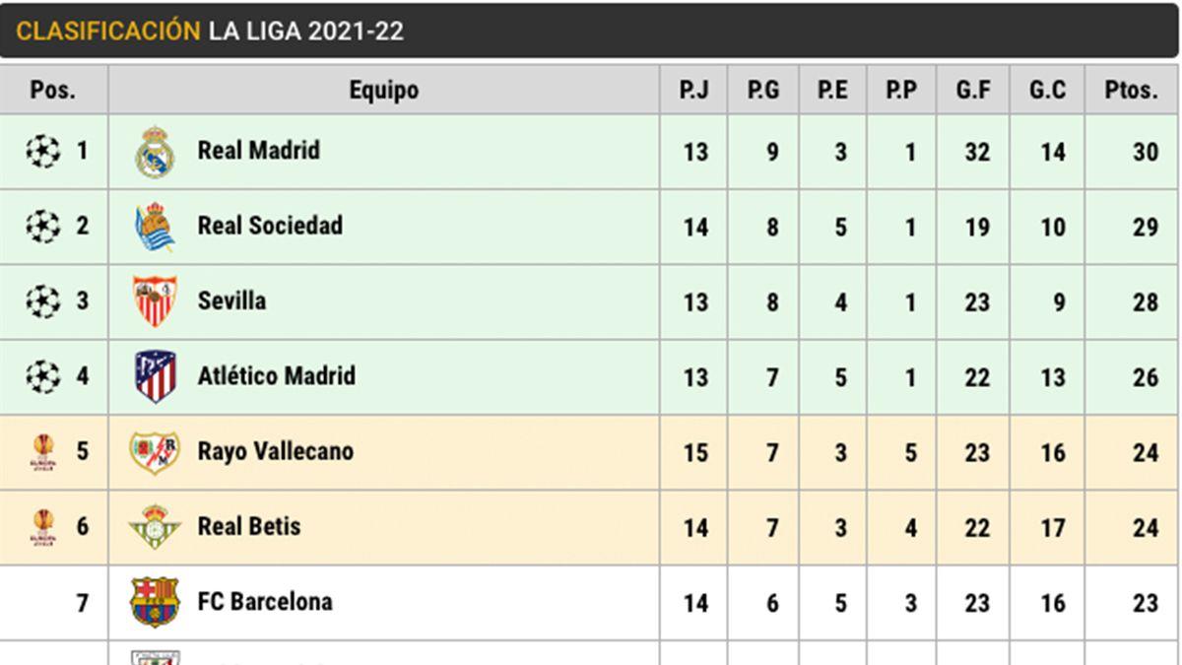Click the Ptos. column header
This screenshot has width=1182, height=665.
pos(1131,91)
